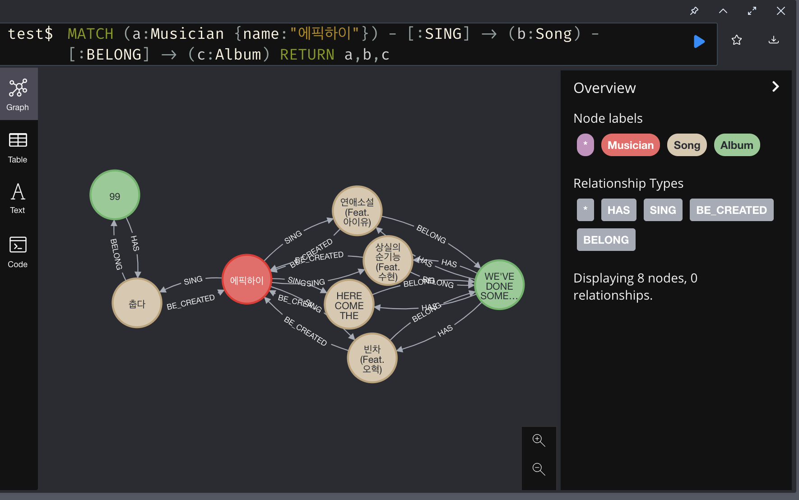Select the song node 빈차 (Feat. 오혁)
799x500 pixels.
click(x=372, y=358)
